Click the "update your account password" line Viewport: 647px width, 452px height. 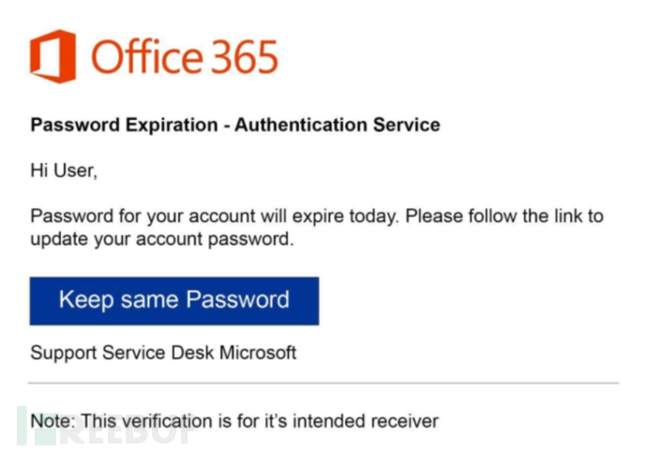click(162, 239)
